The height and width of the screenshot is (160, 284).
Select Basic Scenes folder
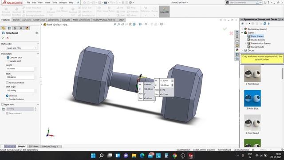257,36
